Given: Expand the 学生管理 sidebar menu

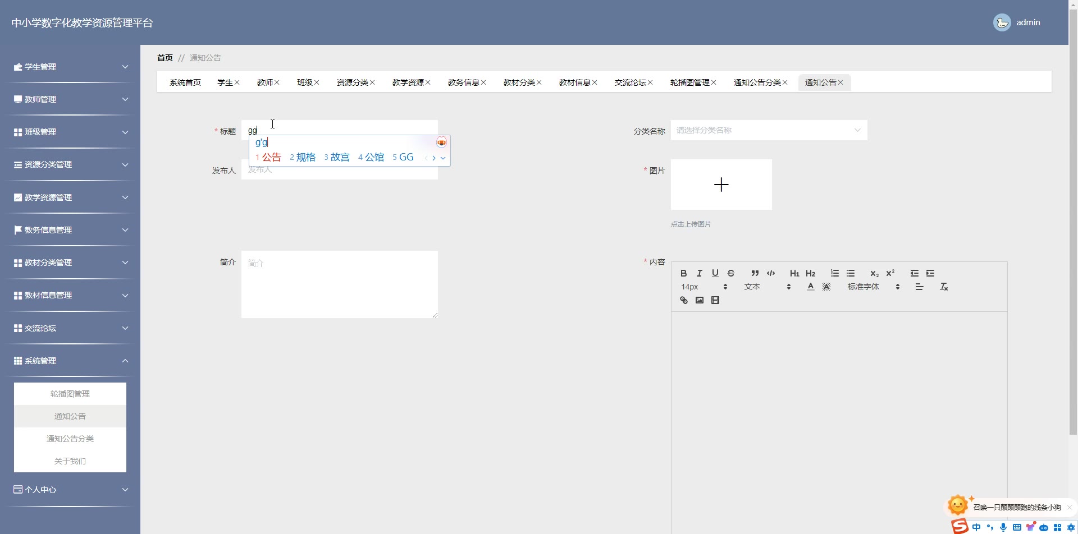Looking at the screenshot, I should tap(70, 67).
